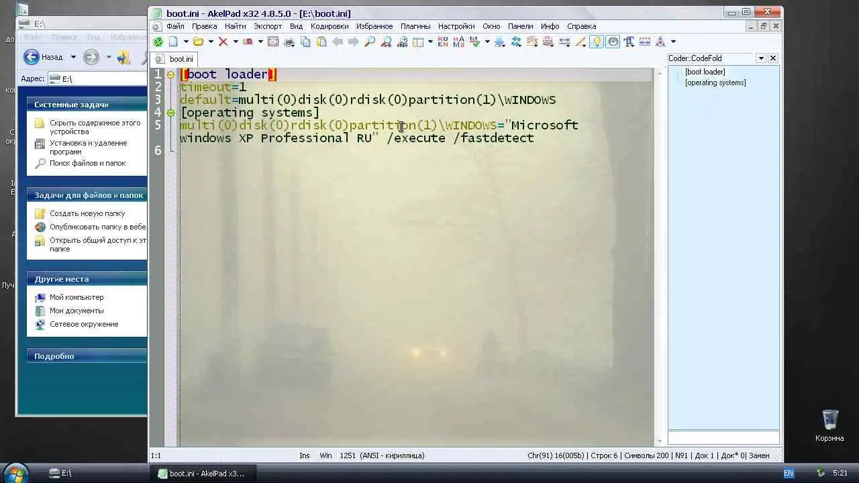
Task: Expand the Подробно section in Explorer
Action: coord(87,356)
